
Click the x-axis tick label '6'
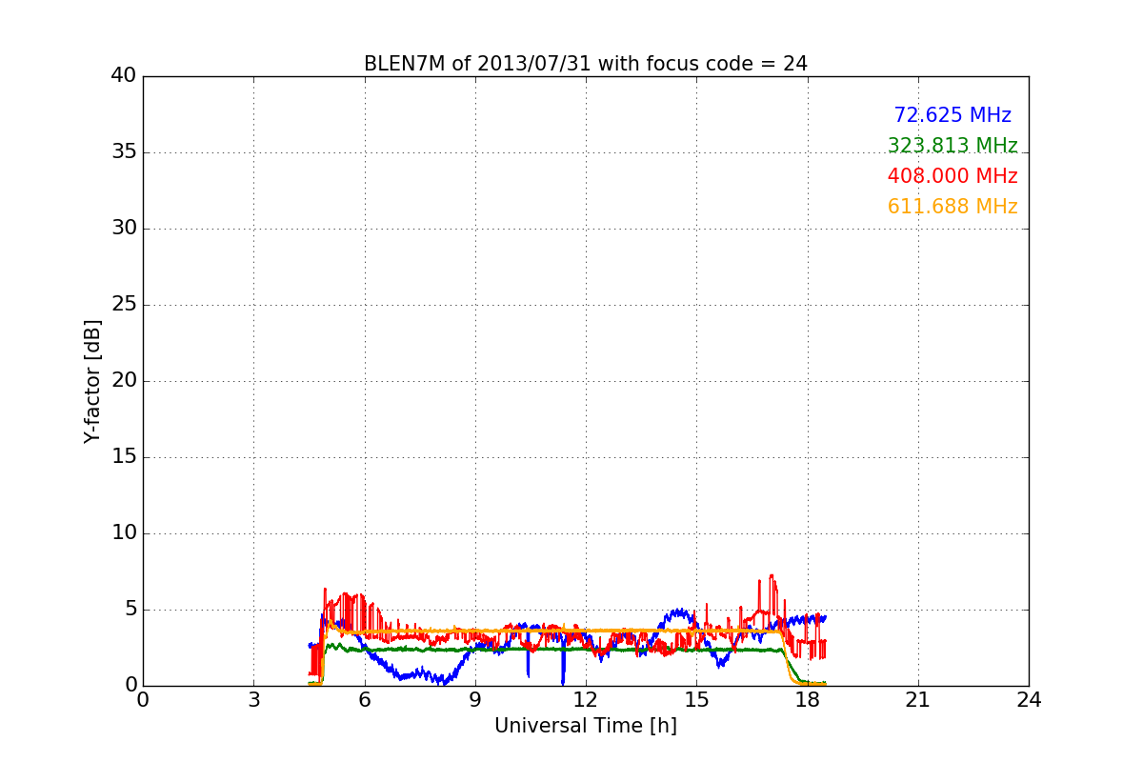pyautogui.click(x=364, y=699)
